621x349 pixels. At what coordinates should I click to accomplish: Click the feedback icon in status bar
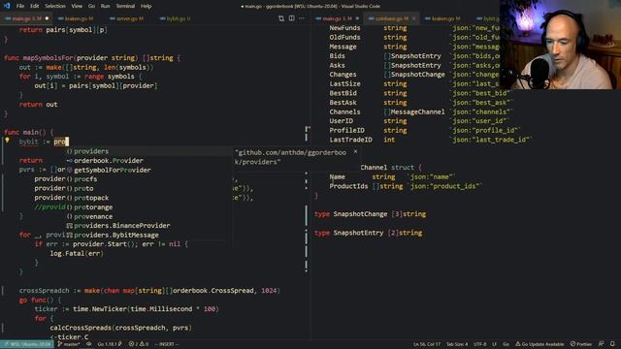(x=602, y=344)
